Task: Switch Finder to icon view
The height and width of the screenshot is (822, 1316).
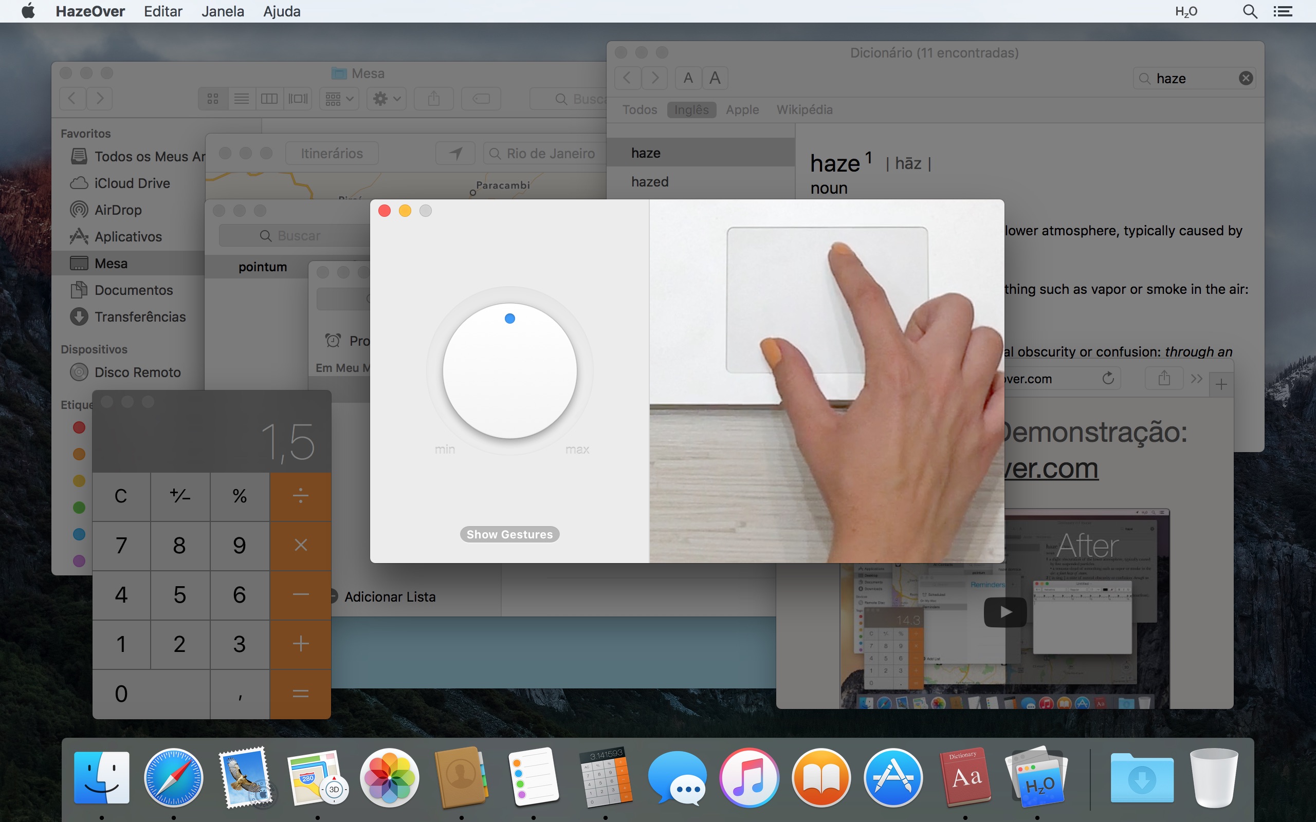Action: click(213, 99)
